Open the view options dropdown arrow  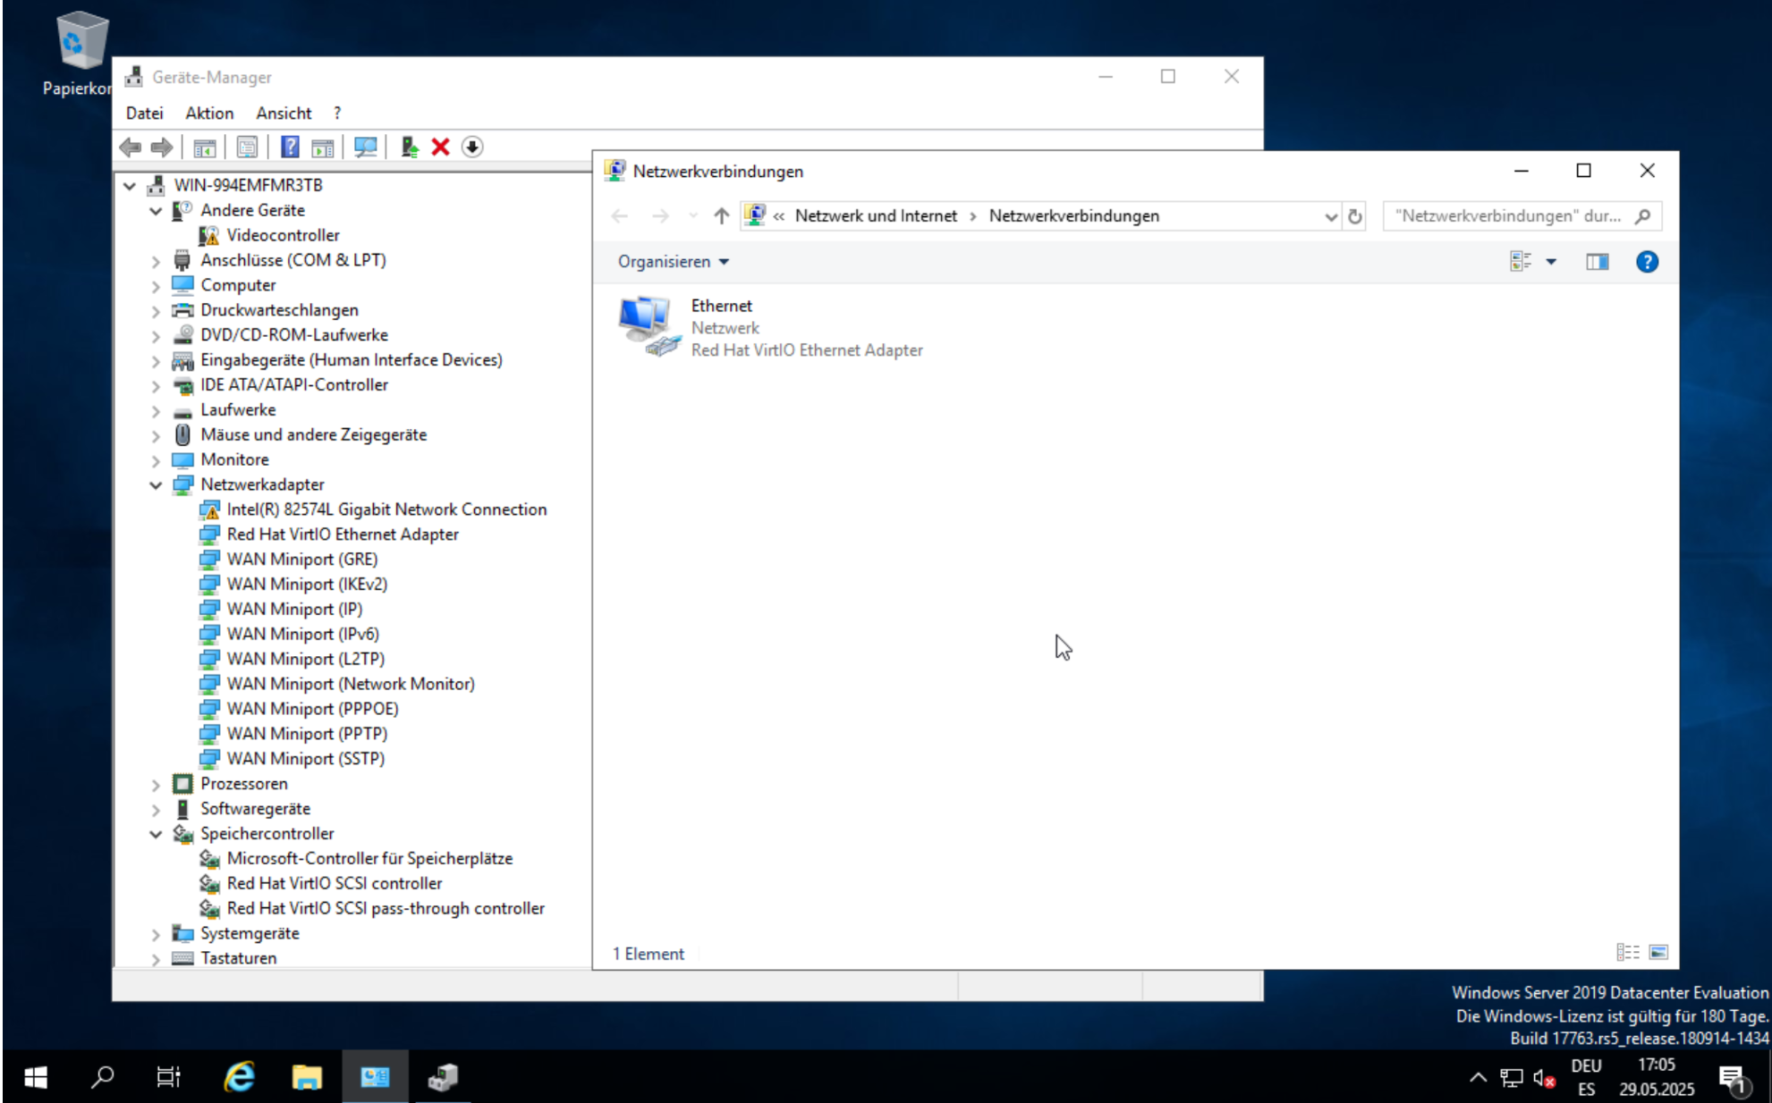point(1551,262)
